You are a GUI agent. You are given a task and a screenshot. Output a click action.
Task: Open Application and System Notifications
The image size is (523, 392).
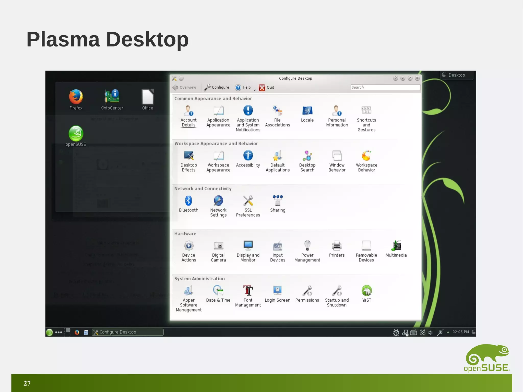click(x=248, y=118)
